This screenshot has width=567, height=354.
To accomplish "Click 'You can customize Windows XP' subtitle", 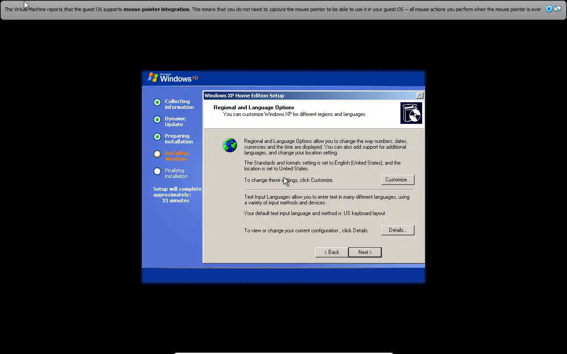I will pos(295,114).
